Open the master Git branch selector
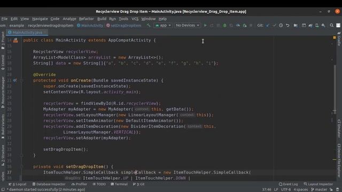Viewport: 342px width, 192px height. tap(319, 190)
